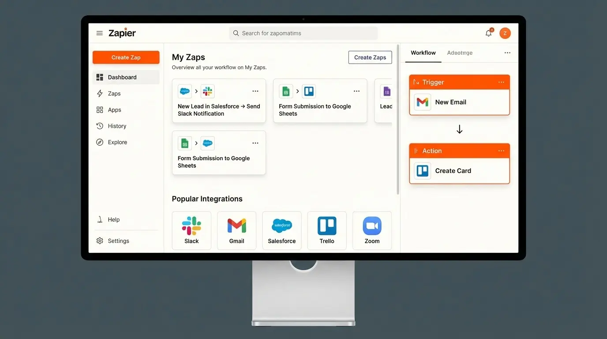Open the ellipsis menu beside the Workflow tabs
The width and height of the screenshot is (607, 339).
click(x=507, y=53)
